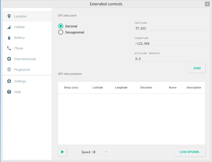Switch to the Directional pad tab
Image resolution: width=212 pixels, height=162 pixels.
coord(25,59)
